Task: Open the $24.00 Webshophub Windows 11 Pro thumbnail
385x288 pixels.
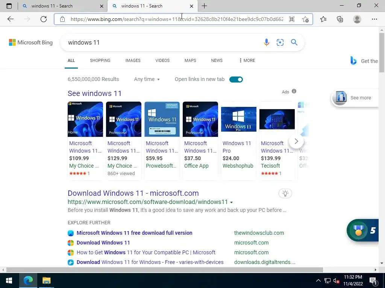Action: [239, 119]
